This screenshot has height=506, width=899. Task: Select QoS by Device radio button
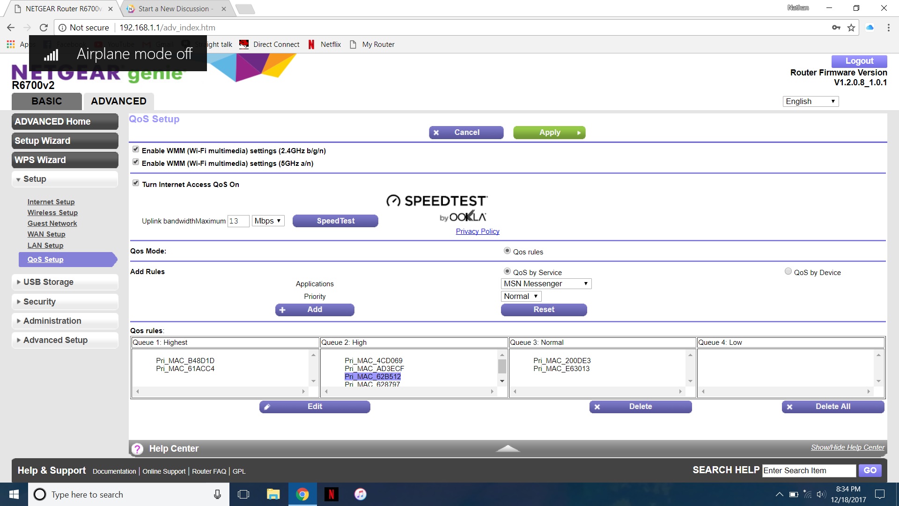tap(788, 271)
